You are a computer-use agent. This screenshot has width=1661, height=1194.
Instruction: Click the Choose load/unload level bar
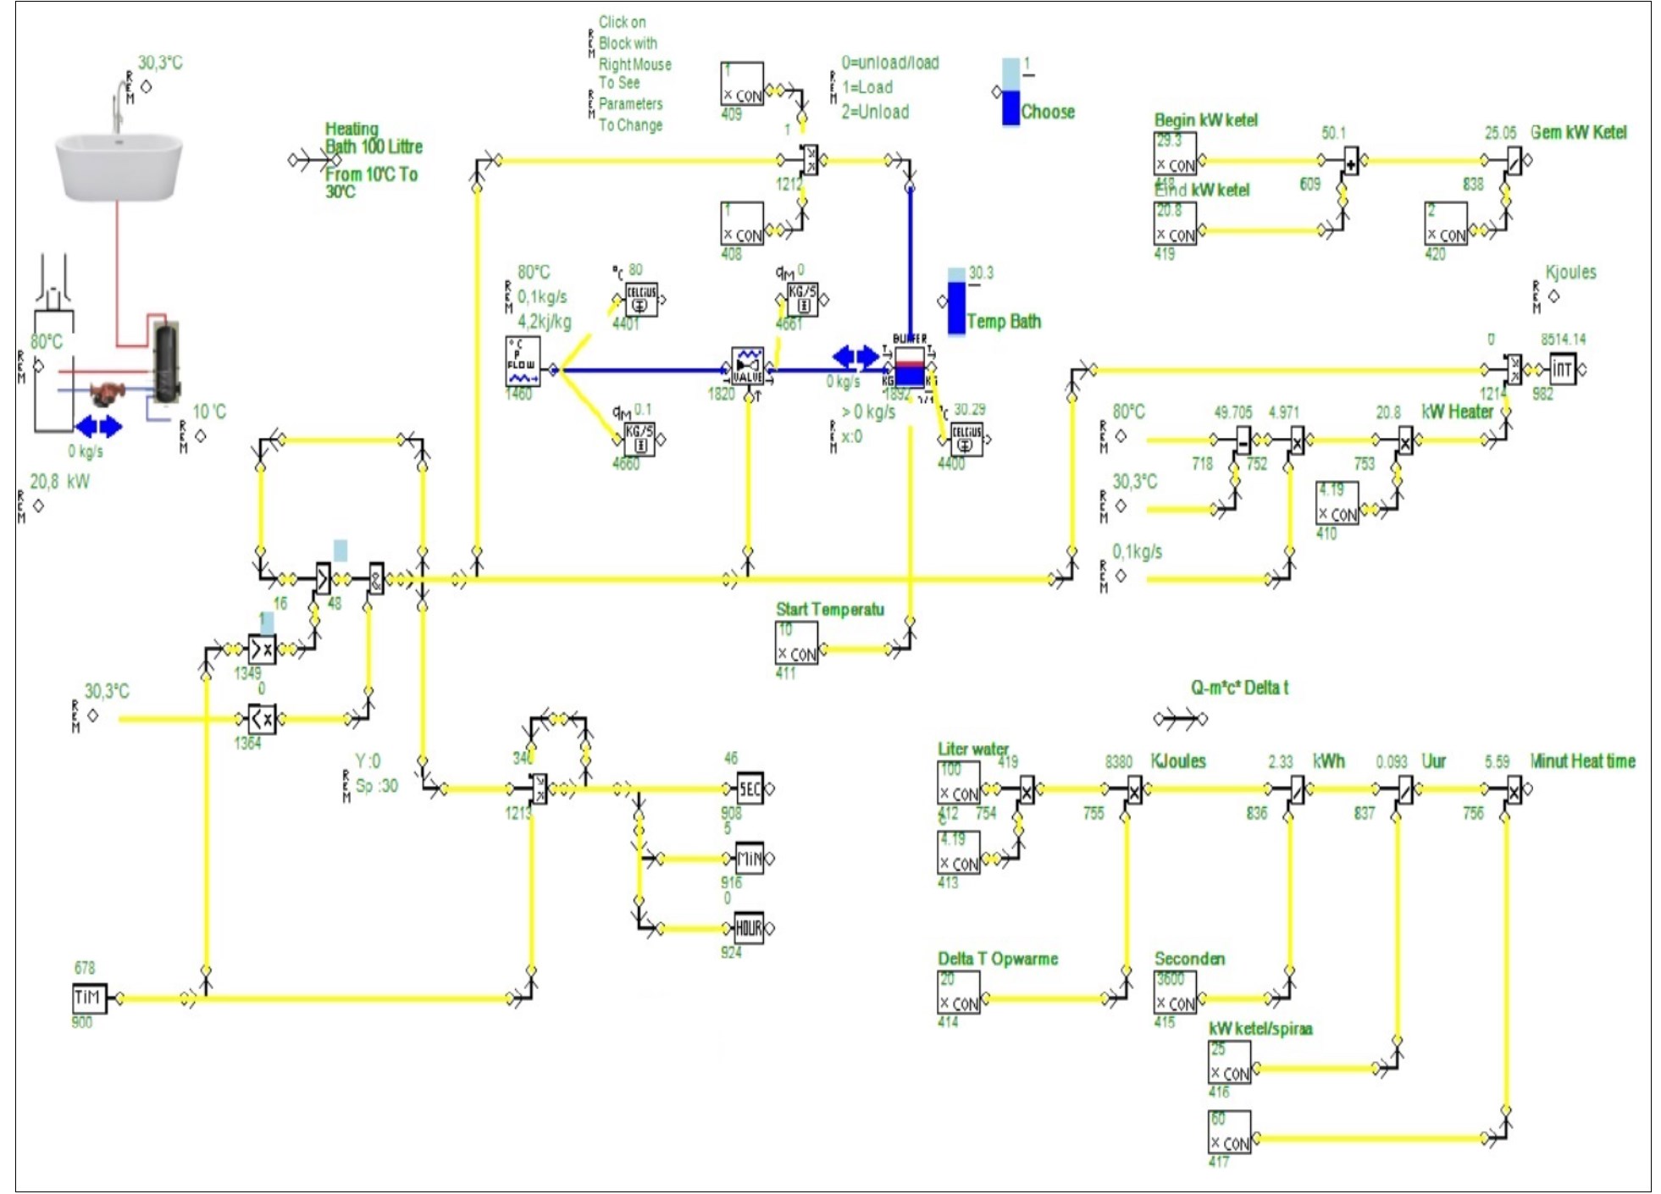(x=1010, y=93)
